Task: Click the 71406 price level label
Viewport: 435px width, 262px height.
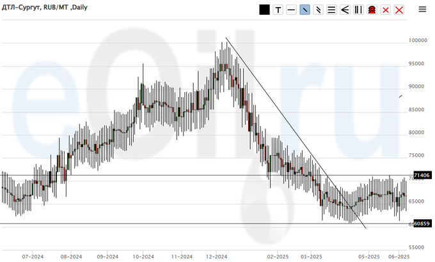Action: [422, 175]
